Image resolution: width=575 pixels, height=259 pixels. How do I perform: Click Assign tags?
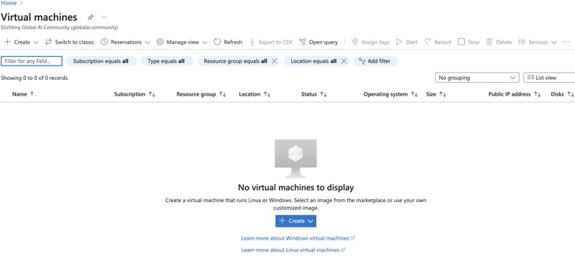point(370,42)
